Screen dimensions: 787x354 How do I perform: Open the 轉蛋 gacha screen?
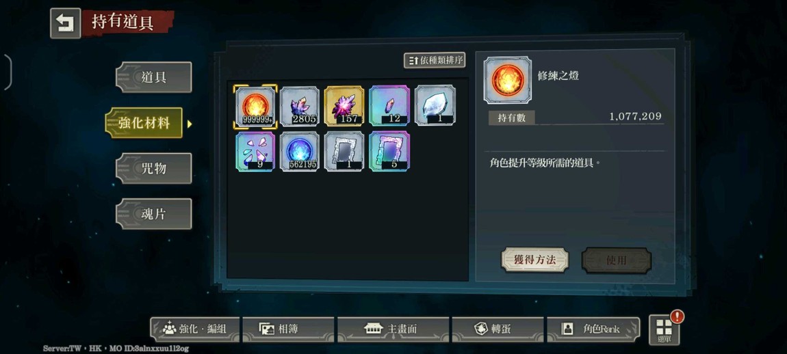coord(498,329)
